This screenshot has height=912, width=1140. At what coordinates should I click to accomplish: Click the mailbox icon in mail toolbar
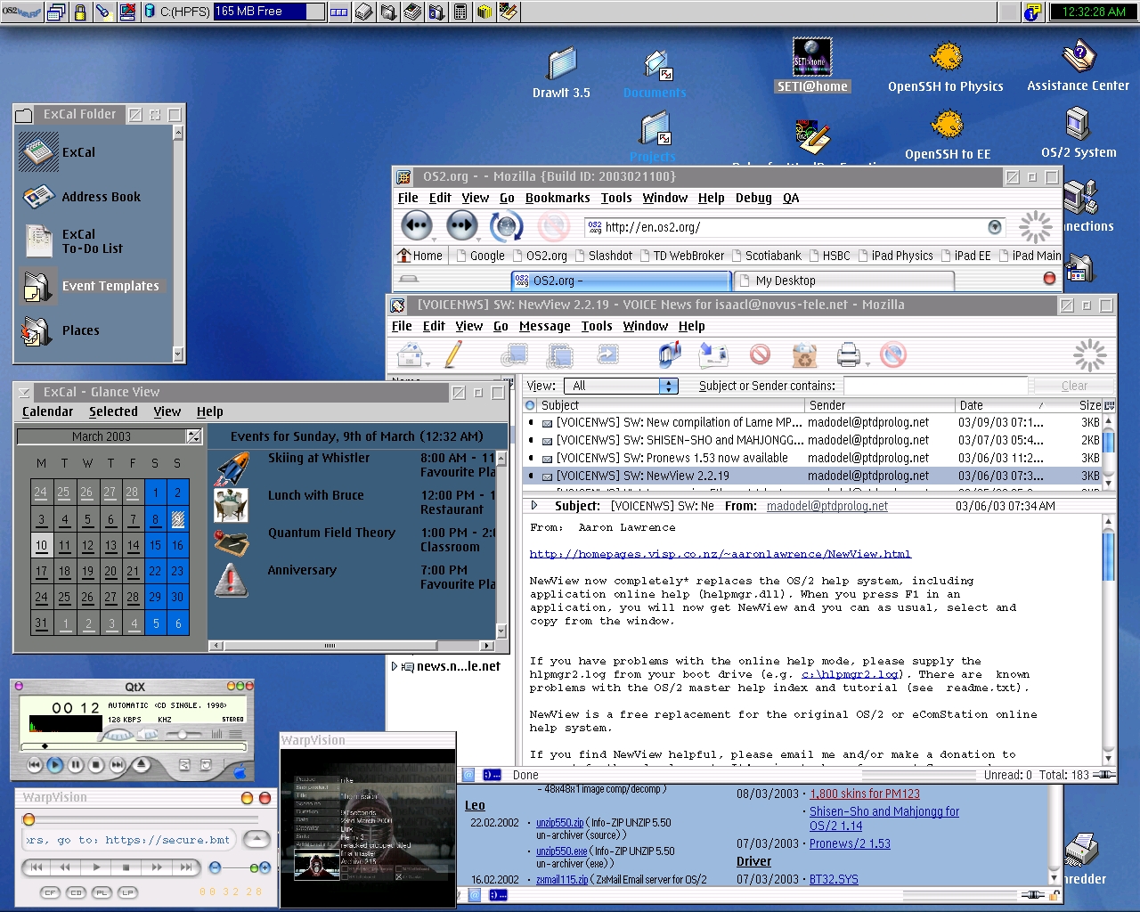[x=670, y=355]
